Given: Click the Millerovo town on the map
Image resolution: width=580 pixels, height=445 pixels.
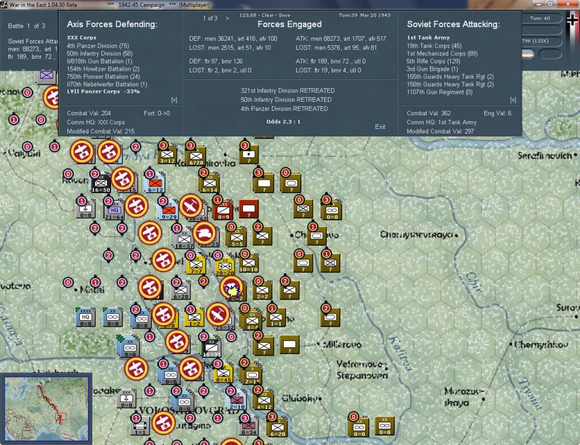Looking at the screenshot, I should (x=342, y=344).
